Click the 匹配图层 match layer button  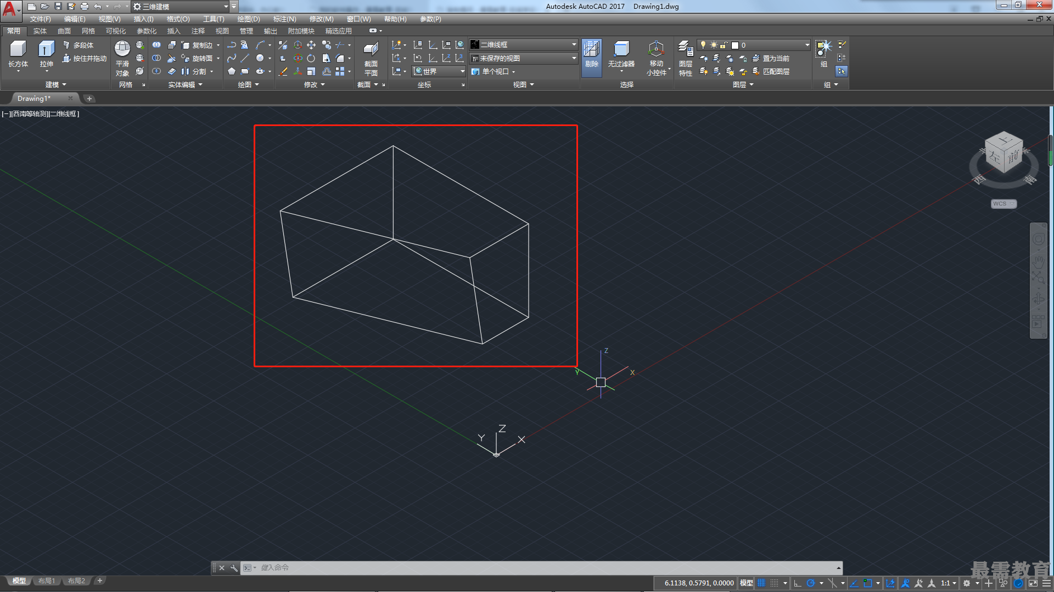771,71
